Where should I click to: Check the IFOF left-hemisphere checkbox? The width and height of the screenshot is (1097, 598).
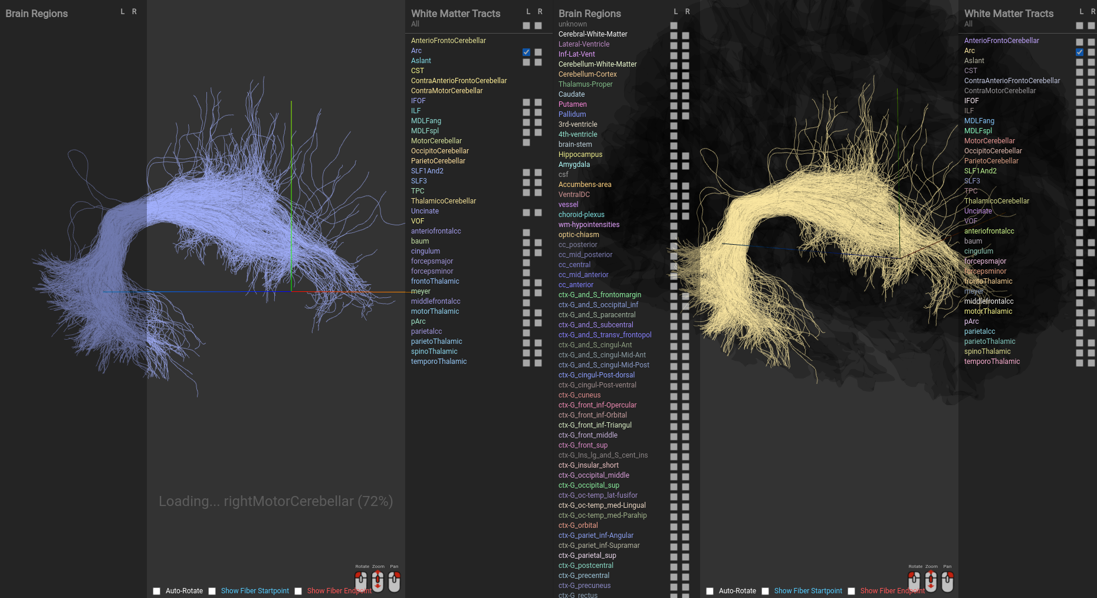coord(525,102)
